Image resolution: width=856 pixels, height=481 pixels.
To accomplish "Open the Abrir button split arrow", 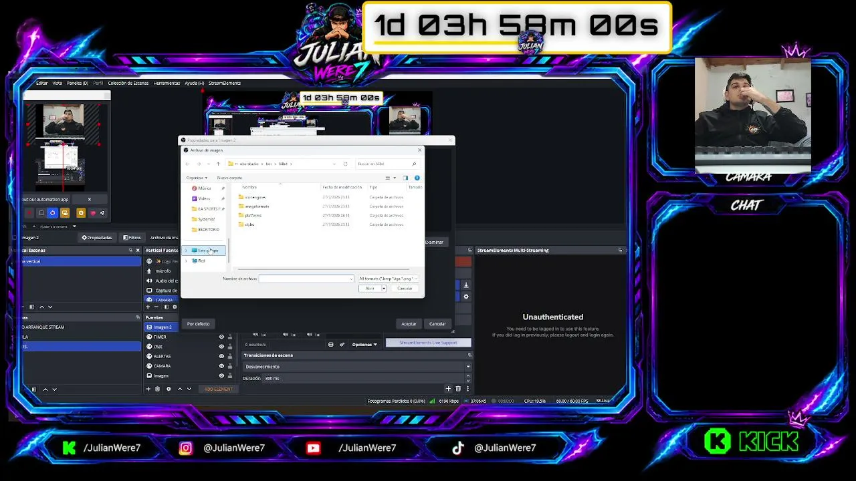I will [383, 289].
